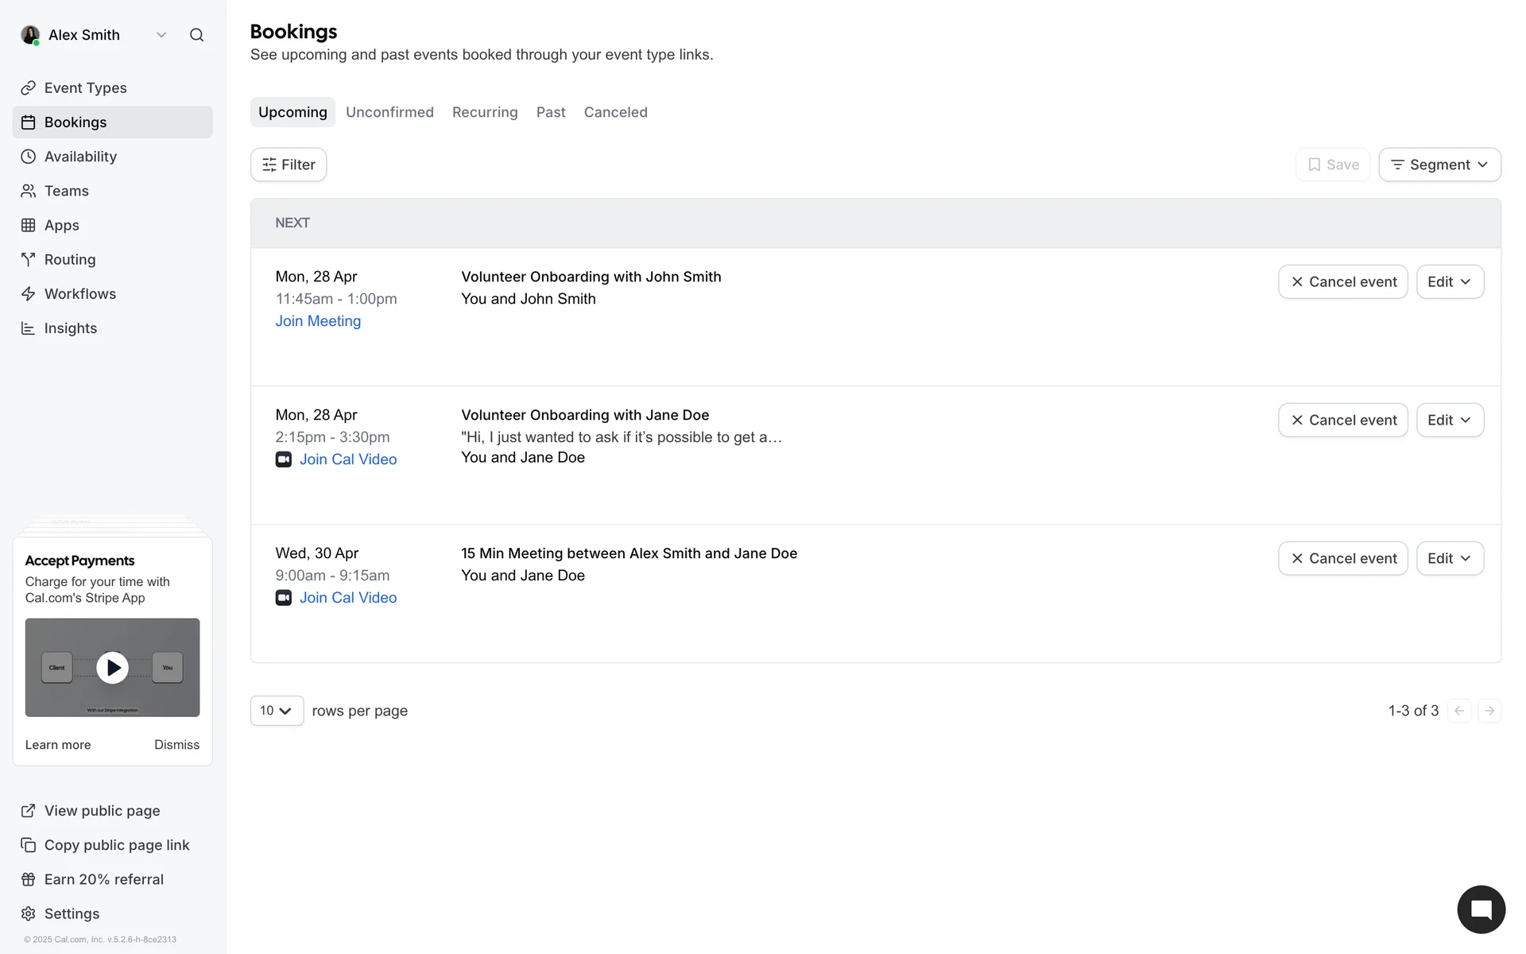Viewport: 1526px width, 954px height.
Task: Open the chat bubble widget
Action: 1481,909
